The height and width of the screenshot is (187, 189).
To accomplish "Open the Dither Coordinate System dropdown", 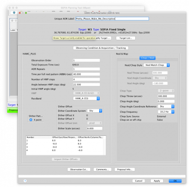I will (x=94, y=111).
